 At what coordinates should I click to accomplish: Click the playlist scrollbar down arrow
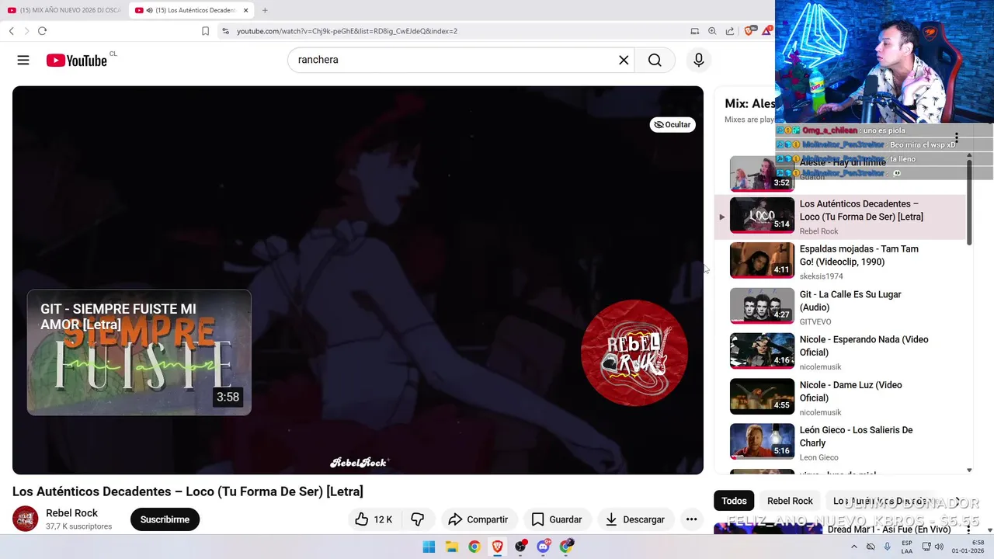(969, 470)
